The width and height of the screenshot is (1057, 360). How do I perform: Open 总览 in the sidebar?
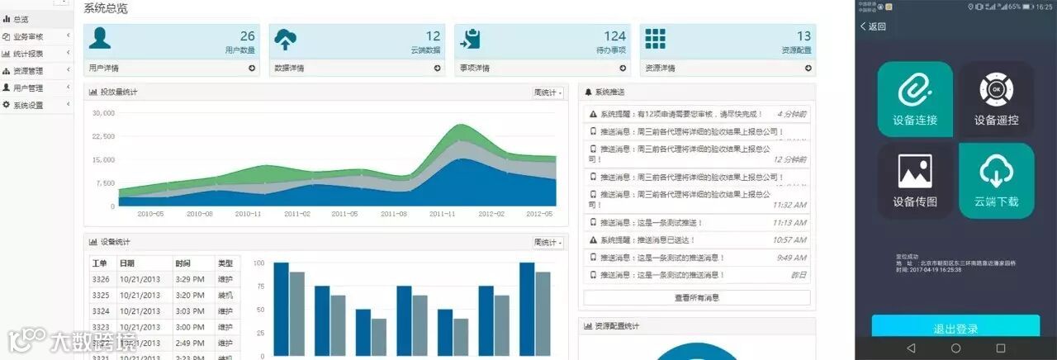36,19
